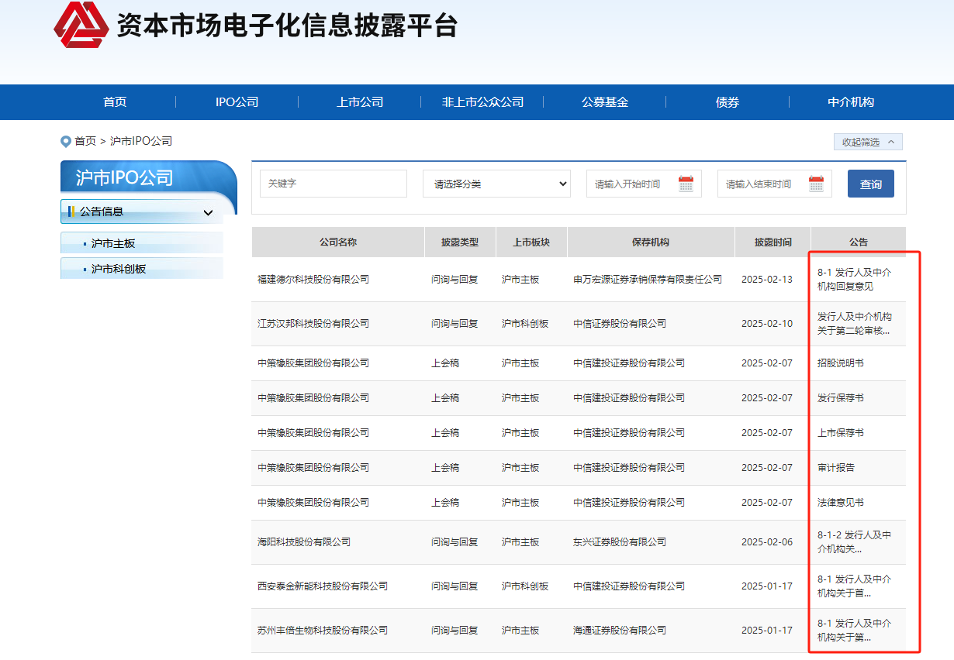Collapse filters with 收起筛选 chevron
954x660 pixels.
[x=868, y=142]
